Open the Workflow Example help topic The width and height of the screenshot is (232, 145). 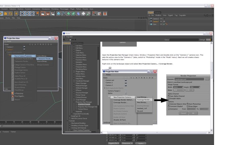click(84, 104)
